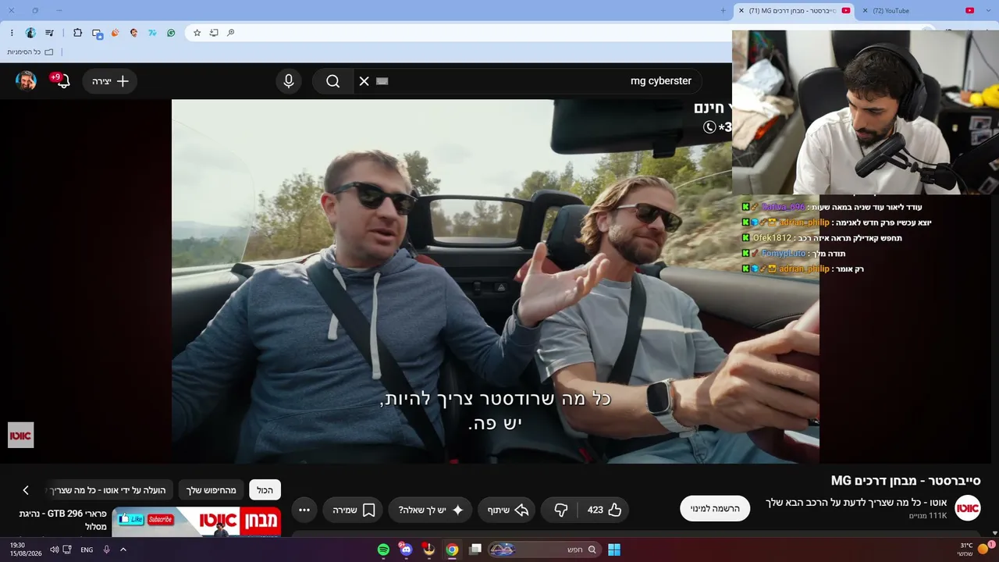
Task: Open the Chrome profile avatar
Action: 30,33
